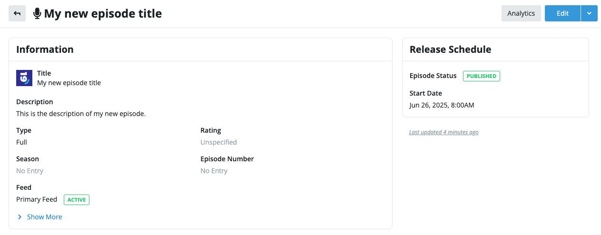Click the PUBLISHED status badge
The width and height of the screenshot is (601, 235).
[482, 76]
